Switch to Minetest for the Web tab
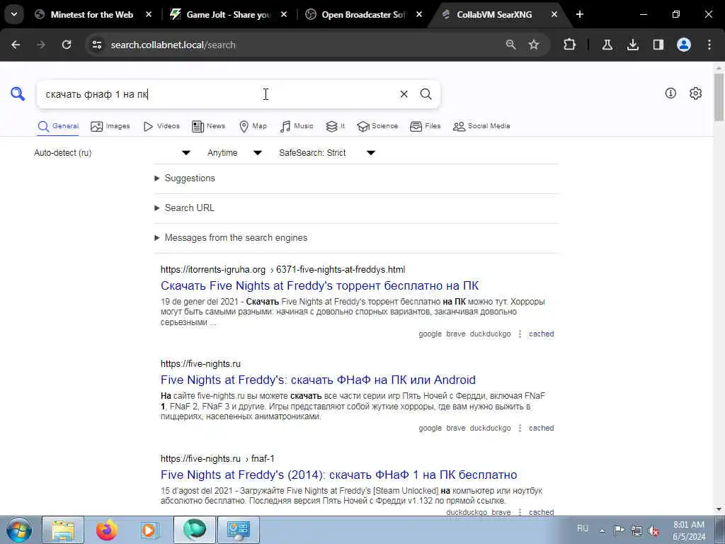 [x=91, y=14]
